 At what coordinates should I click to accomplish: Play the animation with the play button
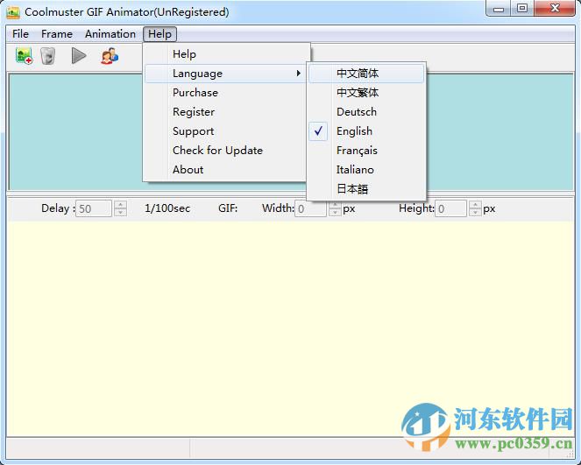click(x=79, y=56)
